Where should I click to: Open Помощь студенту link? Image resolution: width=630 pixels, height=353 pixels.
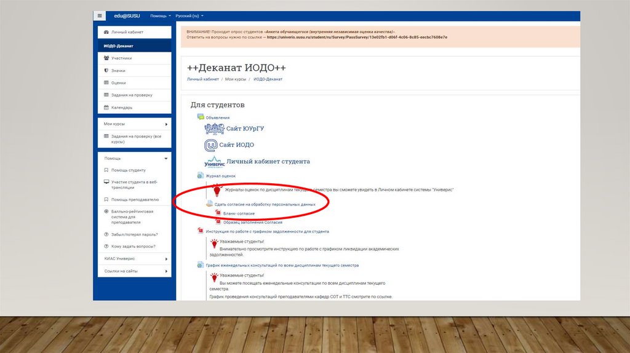128,170
